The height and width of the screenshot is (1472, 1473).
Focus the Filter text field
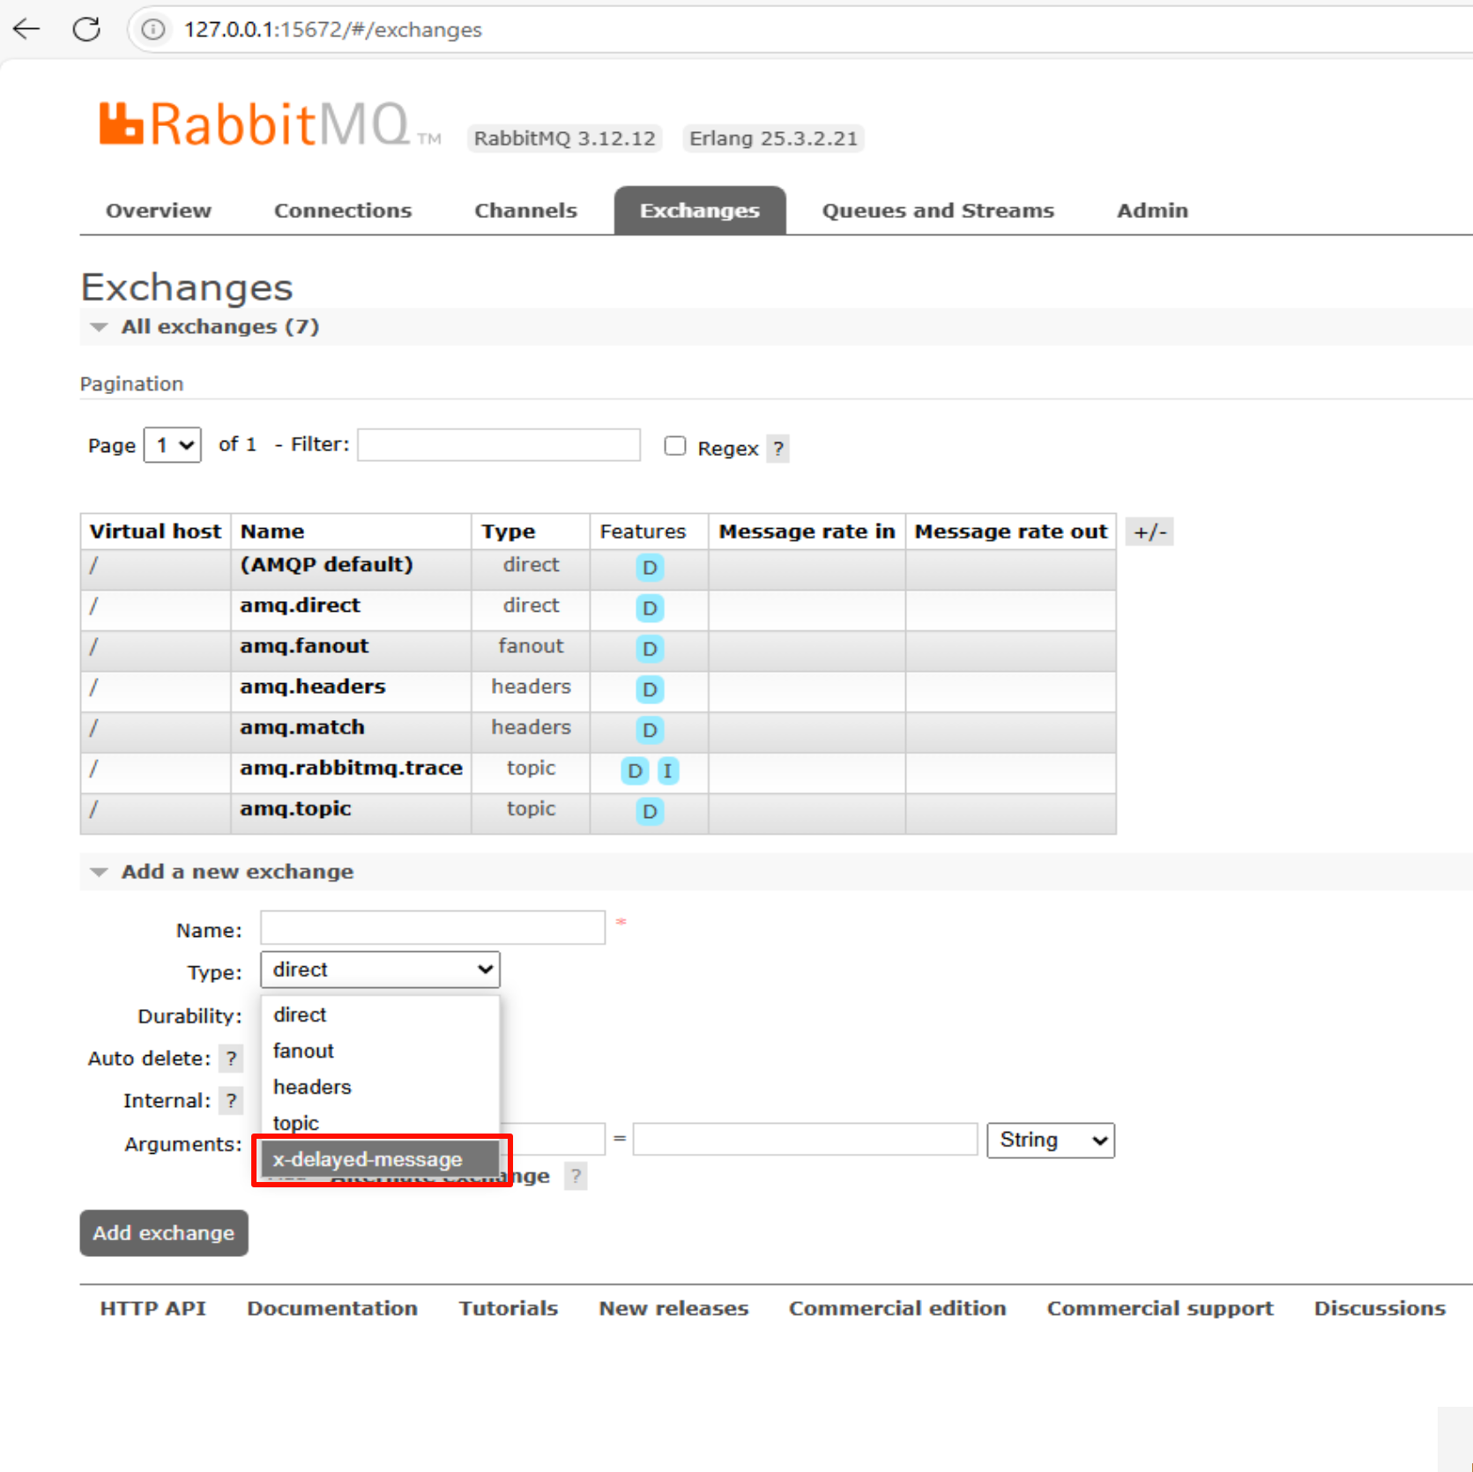[499, 445]
